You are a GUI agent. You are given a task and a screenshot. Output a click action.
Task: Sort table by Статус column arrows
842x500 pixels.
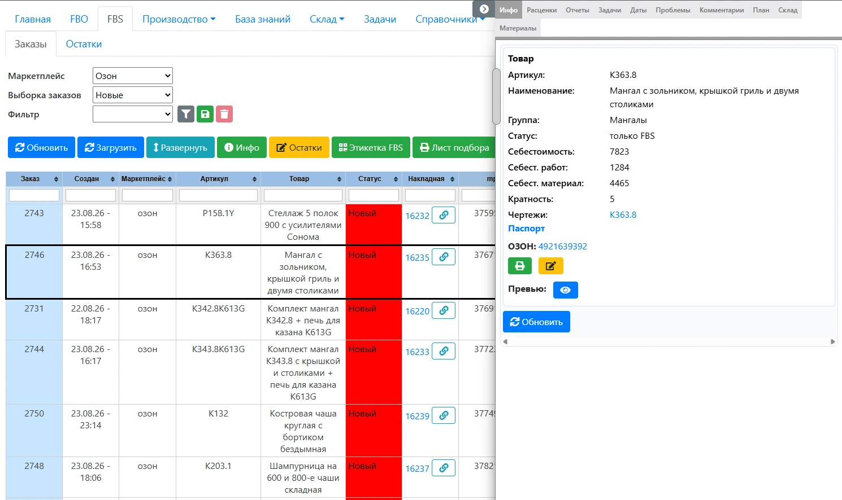tap(396, 179)
